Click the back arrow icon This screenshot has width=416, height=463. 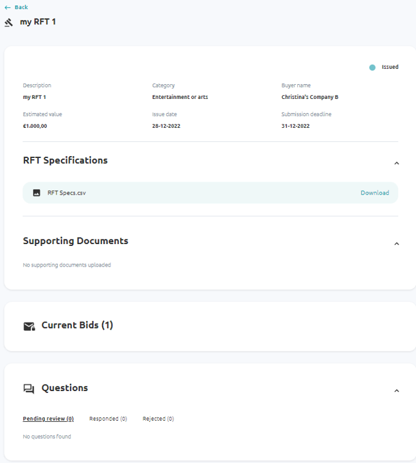pyautogui.click(x=8, y=7)
